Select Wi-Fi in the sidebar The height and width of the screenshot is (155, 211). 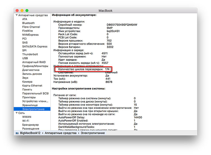click(26, 121)
